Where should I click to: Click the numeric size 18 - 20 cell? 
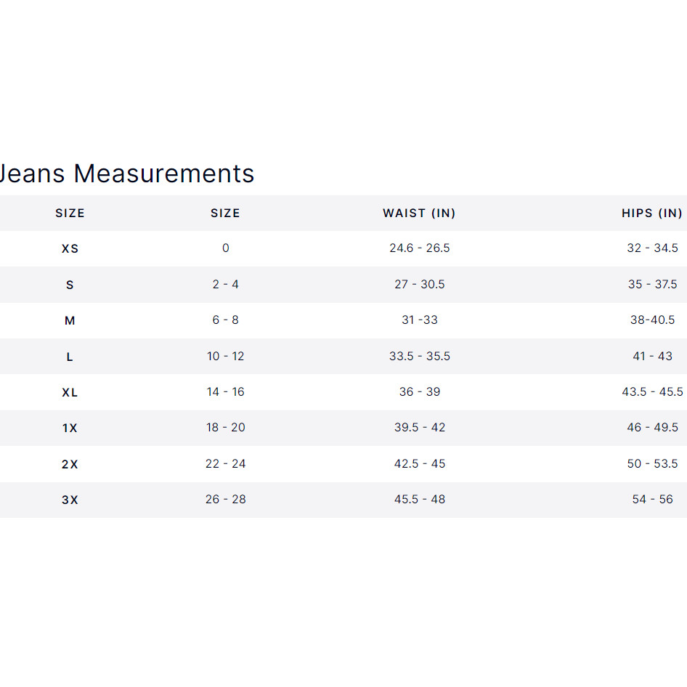pos(225,428)
